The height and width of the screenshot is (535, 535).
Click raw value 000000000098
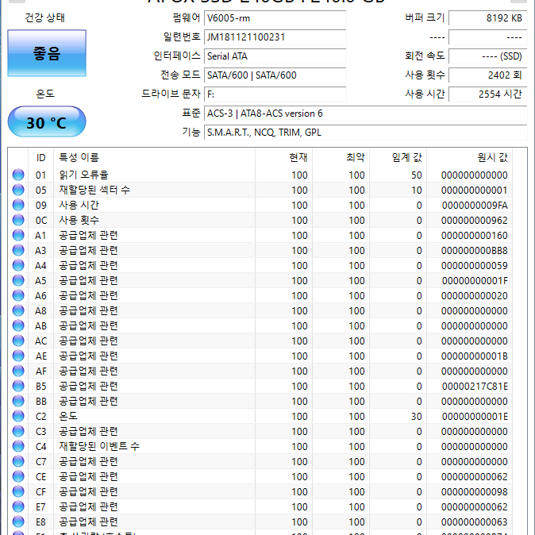pyautogui.click(x=474, y=491)
